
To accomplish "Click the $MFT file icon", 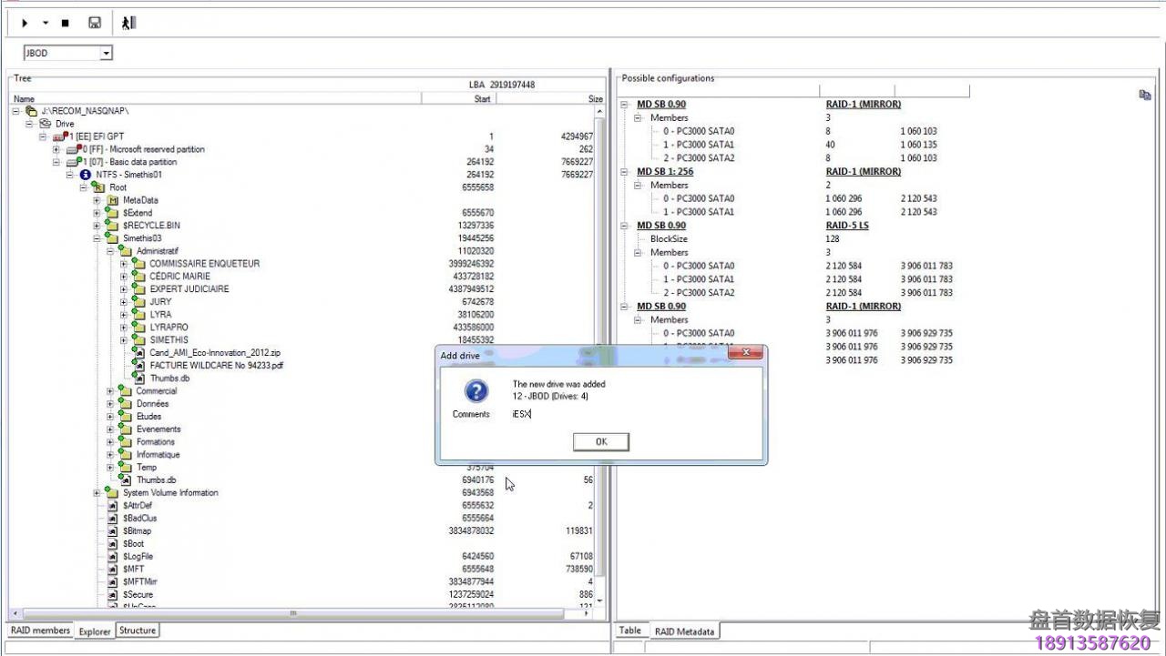I will [x=113, y=570].
